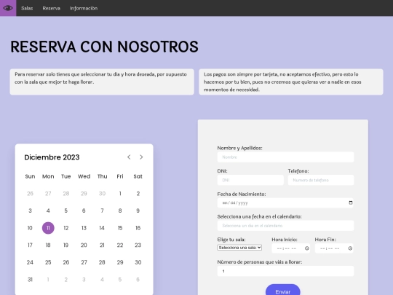This screenshot has height=295, width=393.
Task: Select greyed November 30 in calendar
Action: [x=102, y=194]
